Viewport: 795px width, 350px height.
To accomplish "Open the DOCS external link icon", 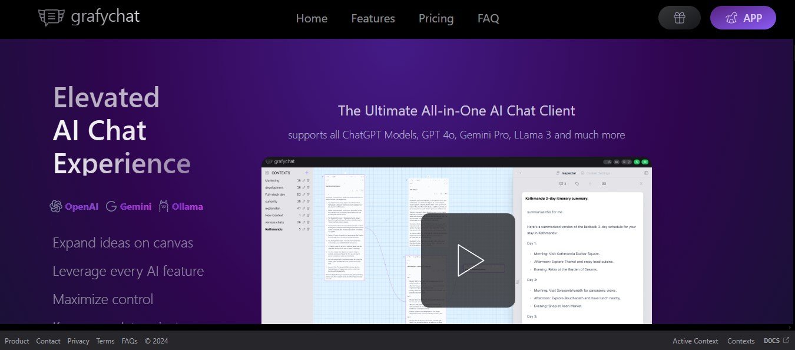I will [x=786, y=340].
